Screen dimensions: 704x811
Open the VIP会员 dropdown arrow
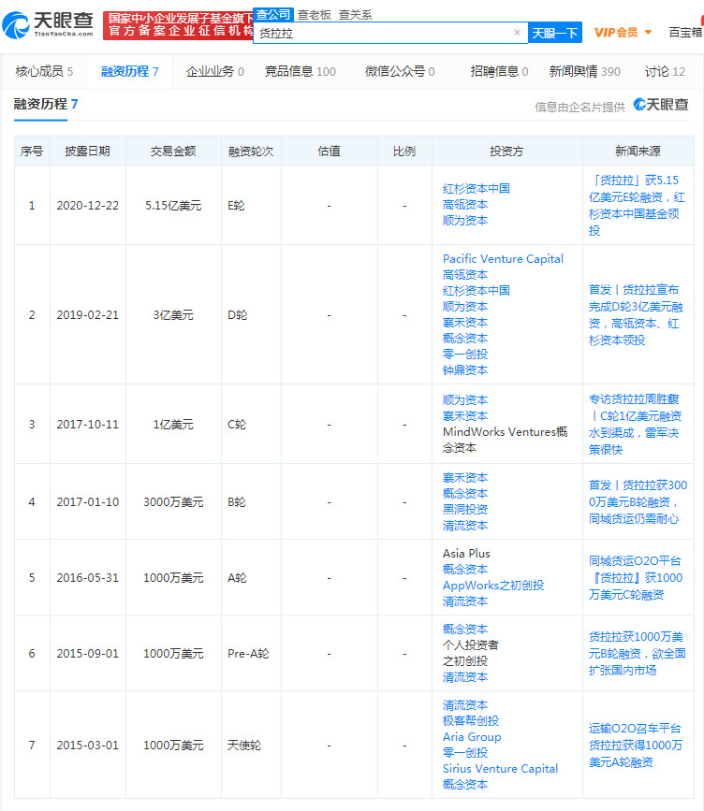648,33
